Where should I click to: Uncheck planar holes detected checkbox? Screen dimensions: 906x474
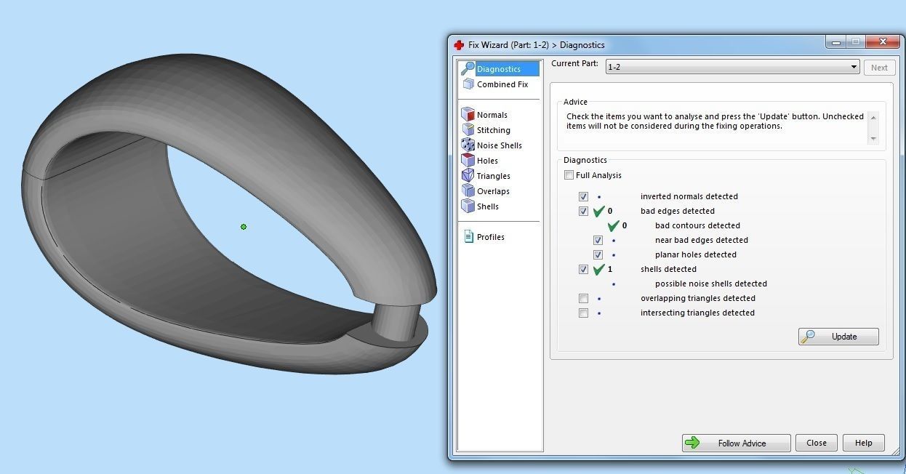[598, 254]
